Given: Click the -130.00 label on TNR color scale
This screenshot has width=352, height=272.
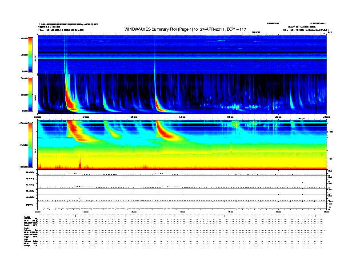Looking at the screenshot, I should tap(24, 123).
